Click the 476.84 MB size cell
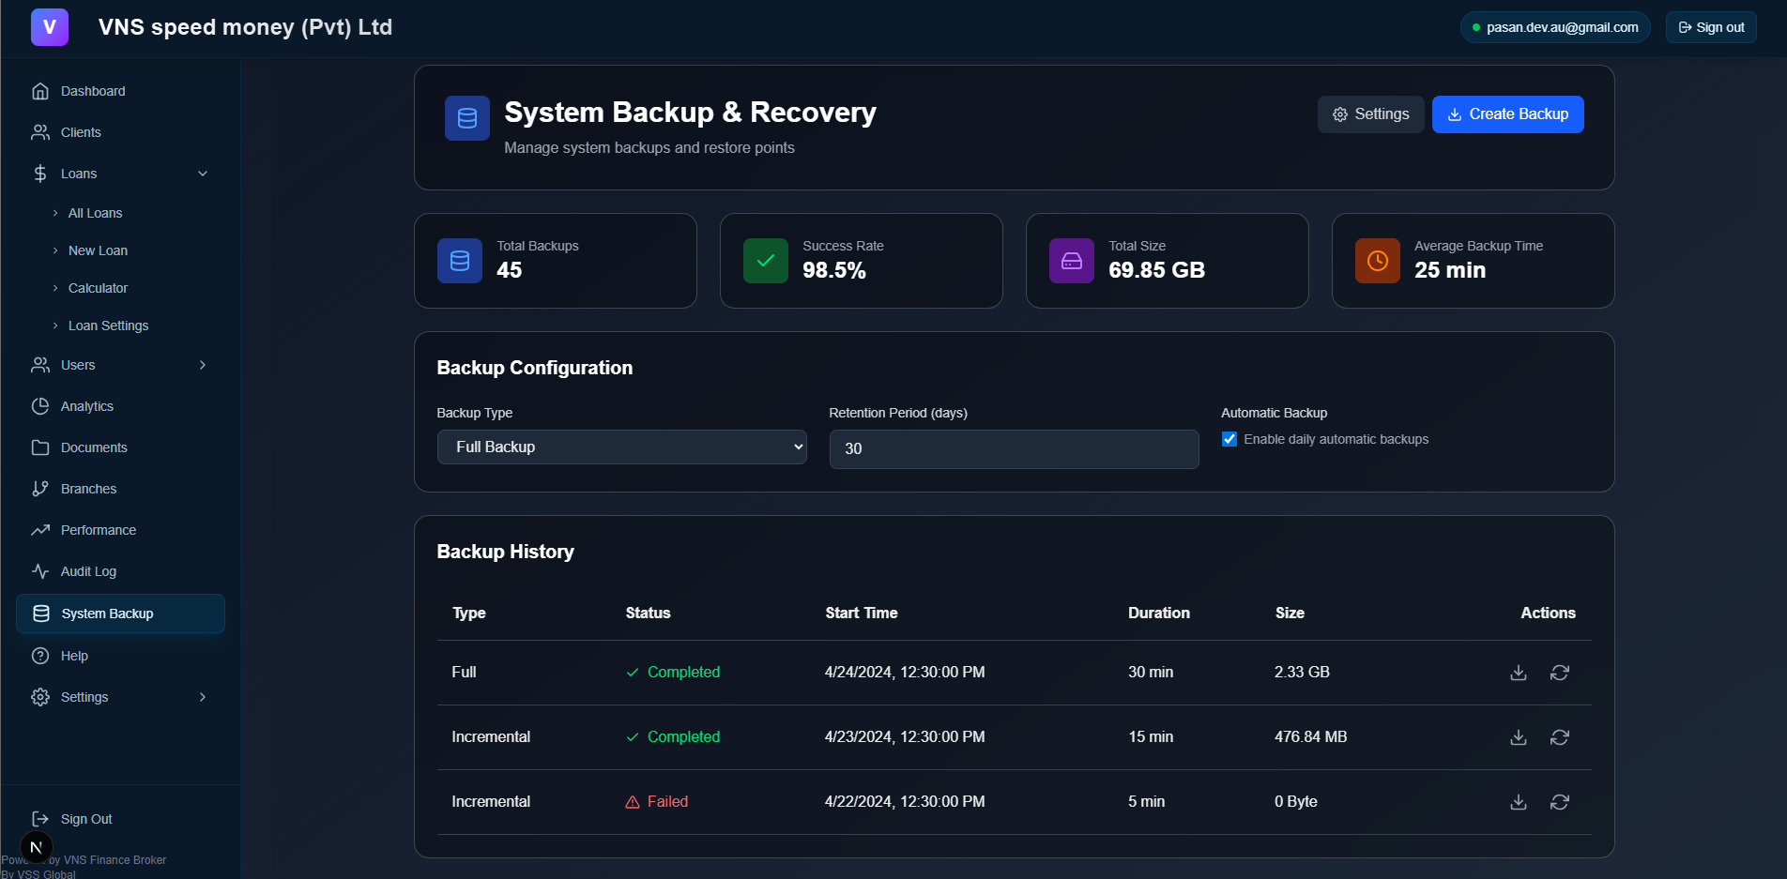The image size is (1787, 879). [x=1310, y=736]
